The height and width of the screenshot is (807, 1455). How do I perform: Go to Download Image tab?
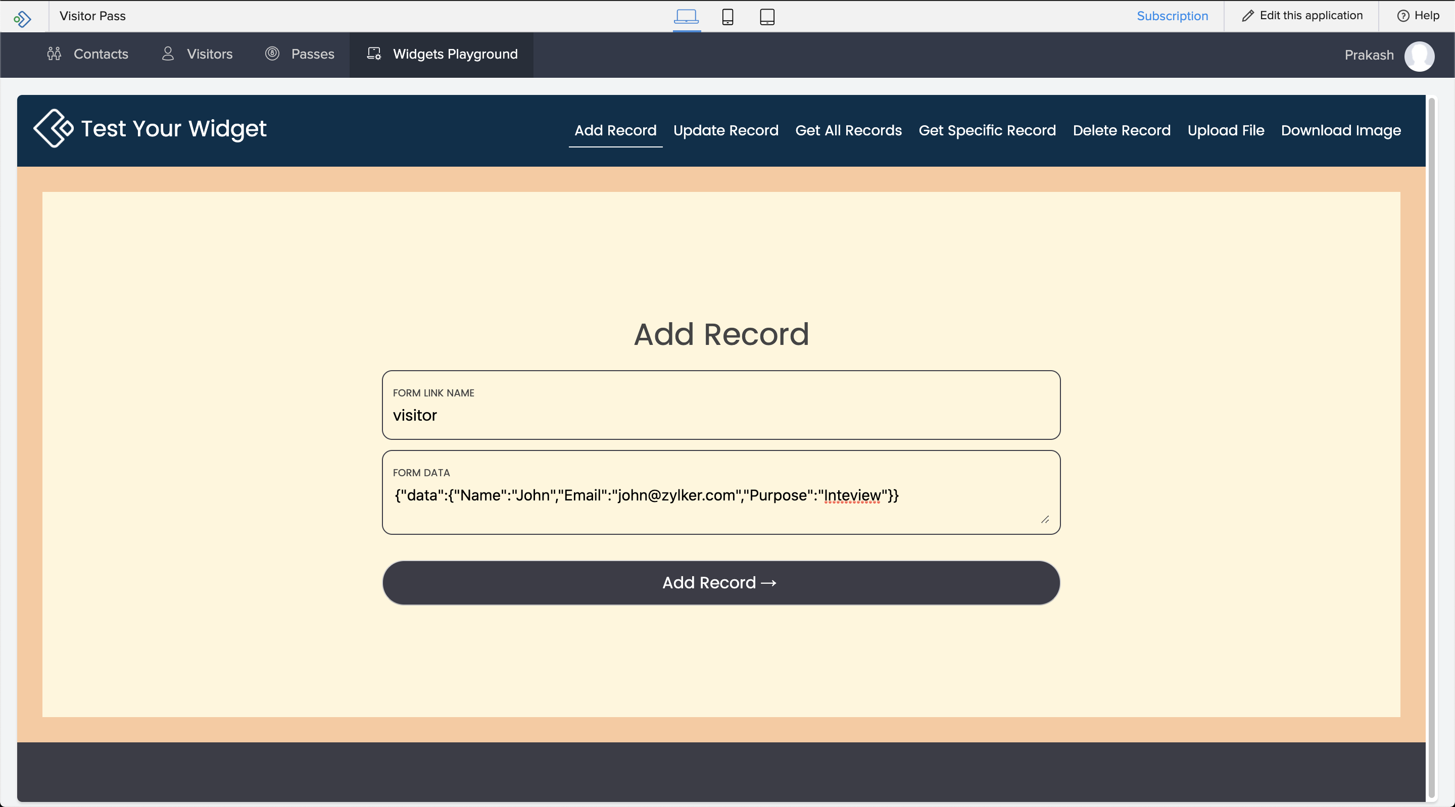[1340, 130]
